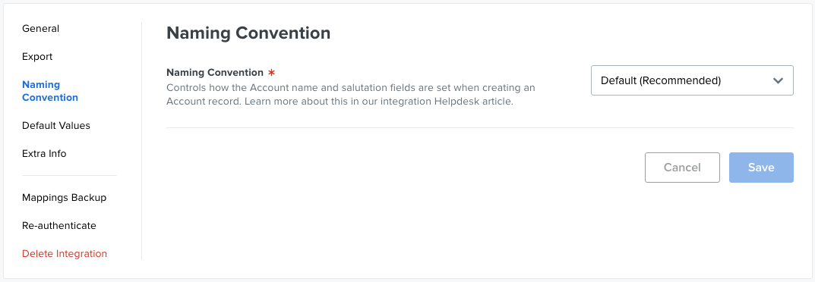This screenshot has width=815, height=282.
Task: Select Naming Convention in the sidebar
Action: click(50, 91)
